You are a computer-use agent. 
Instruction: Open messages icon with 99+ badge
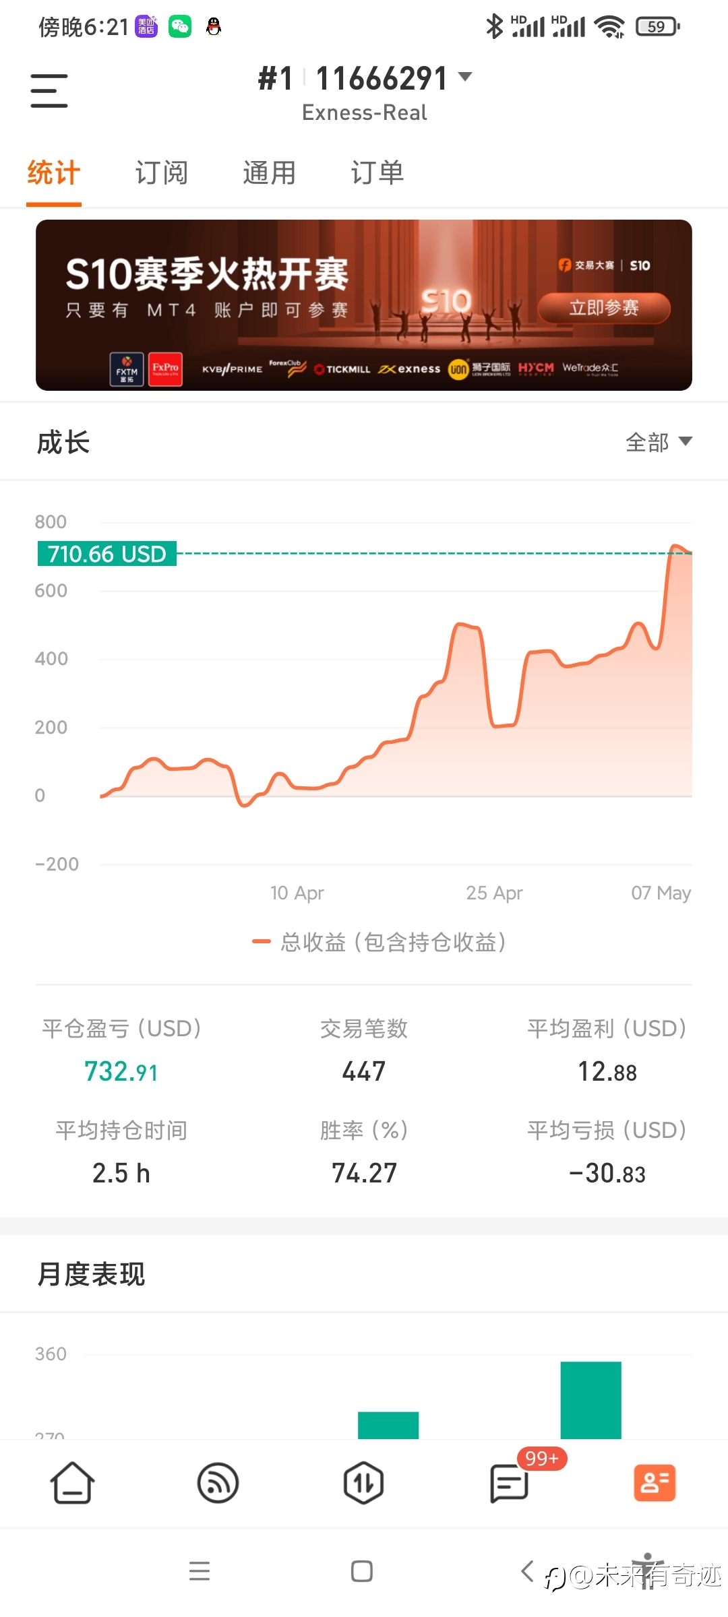click(x=510, y=1483)
